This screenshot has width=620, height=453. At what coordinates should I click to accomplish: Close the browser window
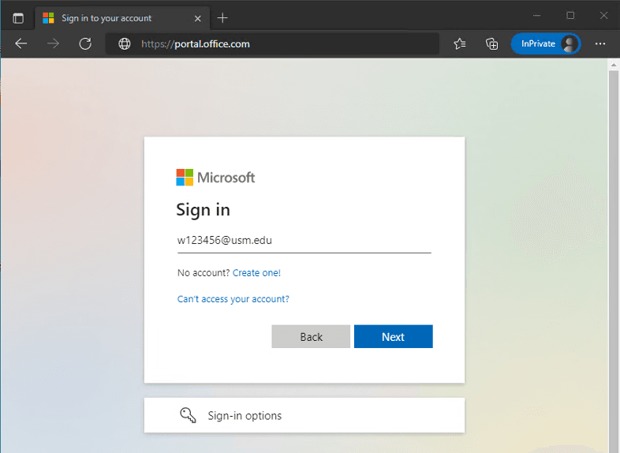pyautogui.click(x=603, y=16)
